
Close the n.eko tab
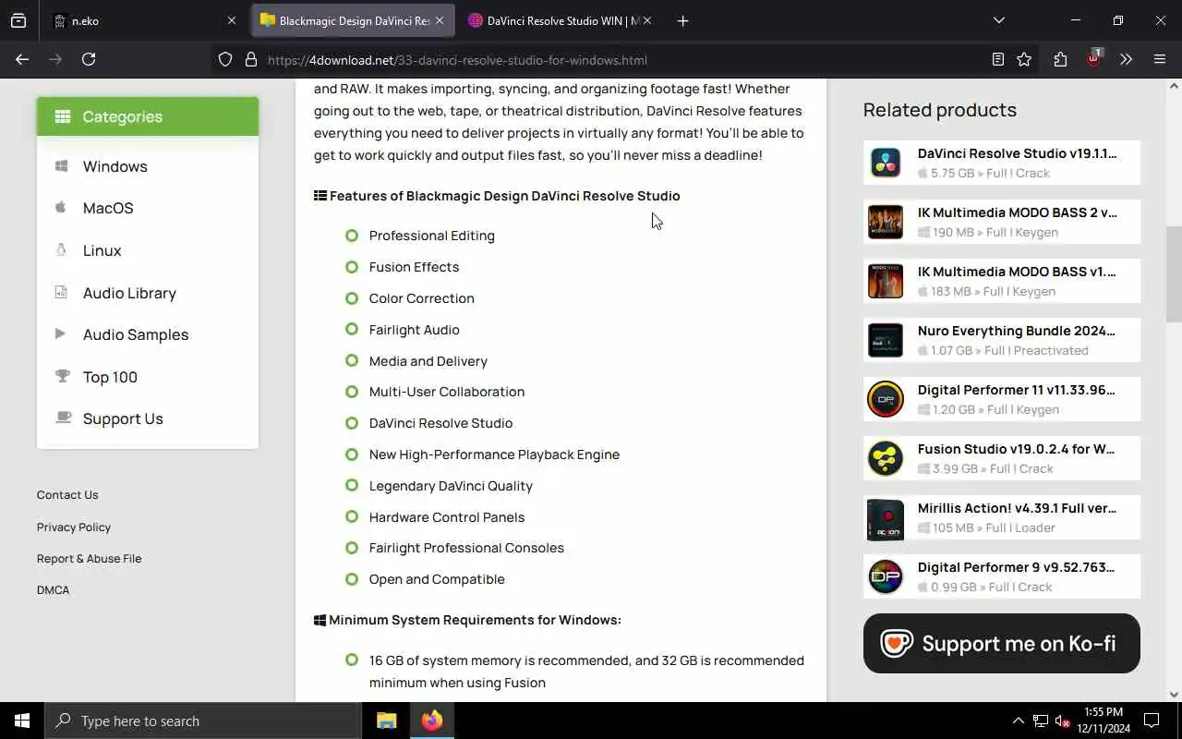point(232,20)
